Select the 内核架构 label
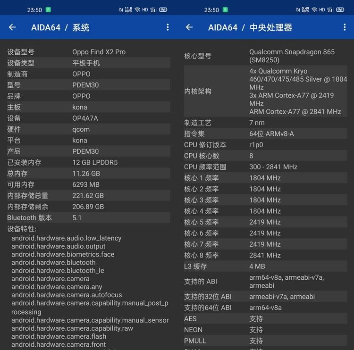The height and width of the screenshot is (350, 354). click(198, 92)
